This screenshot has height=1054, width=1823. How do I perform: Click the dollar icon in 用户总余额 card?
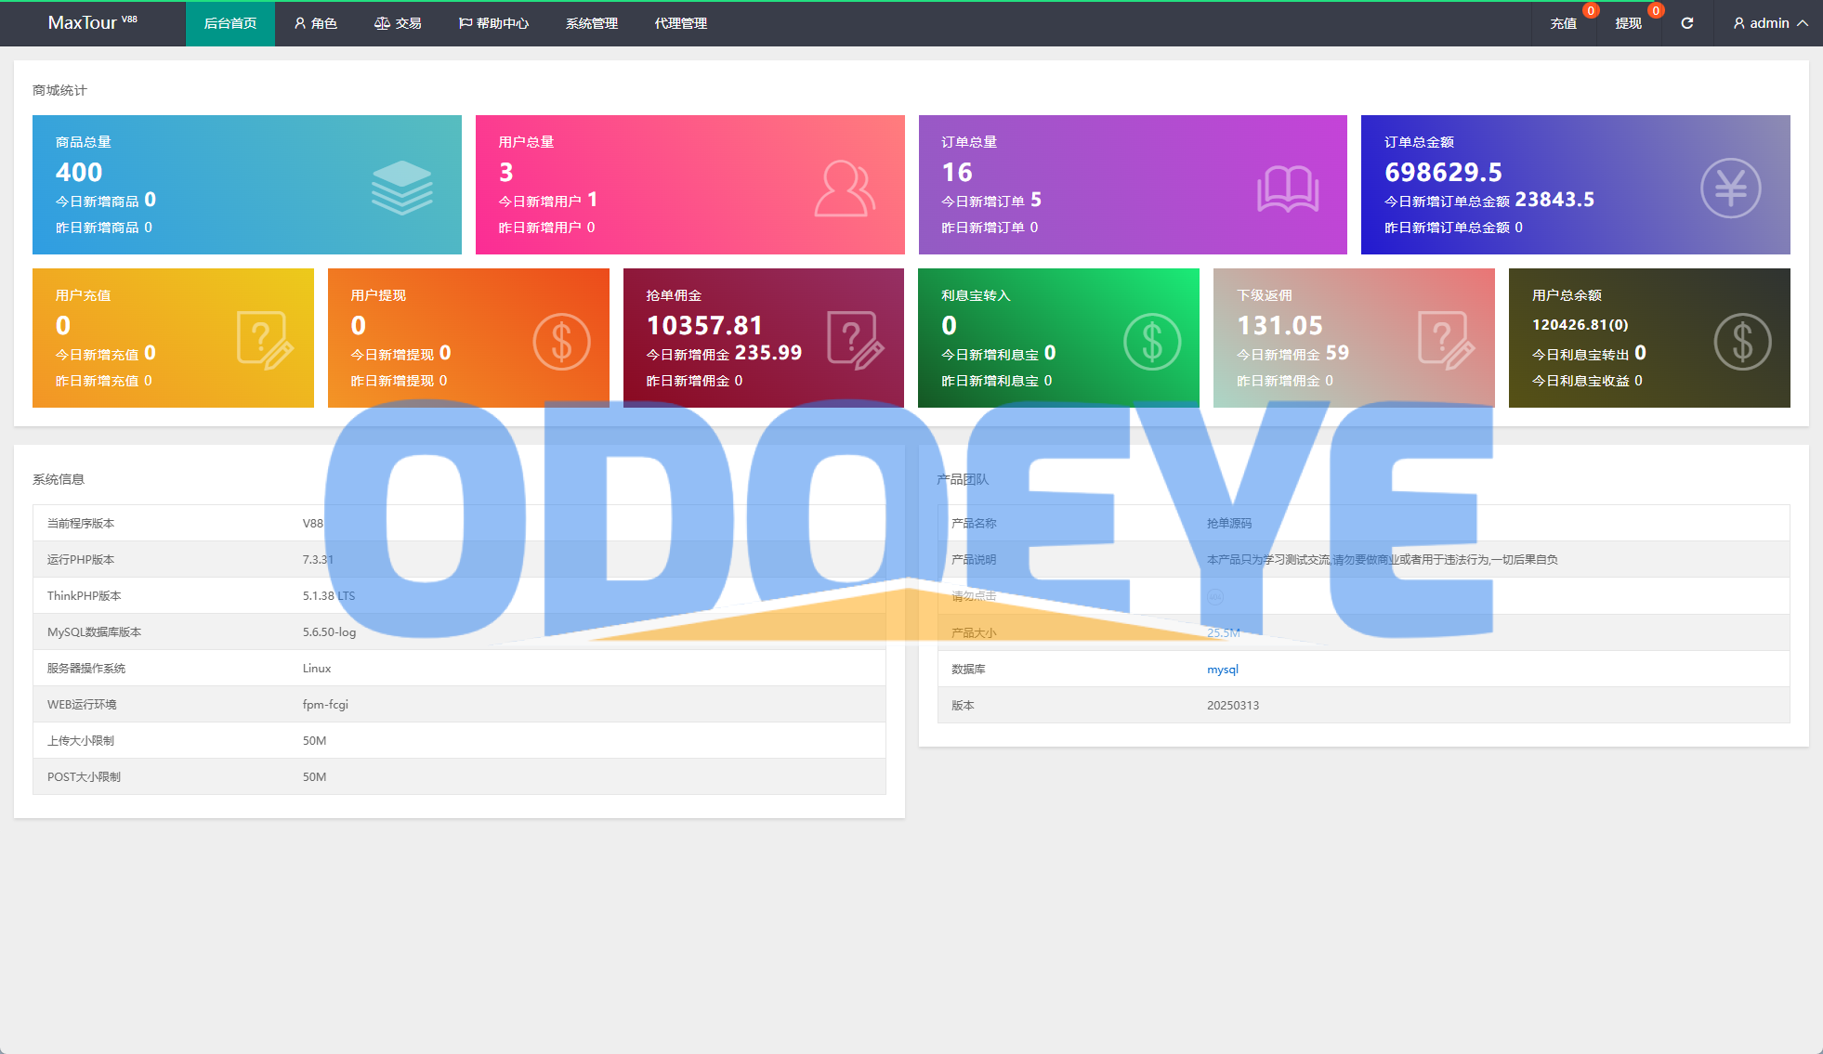click(x=1742, y=342)
